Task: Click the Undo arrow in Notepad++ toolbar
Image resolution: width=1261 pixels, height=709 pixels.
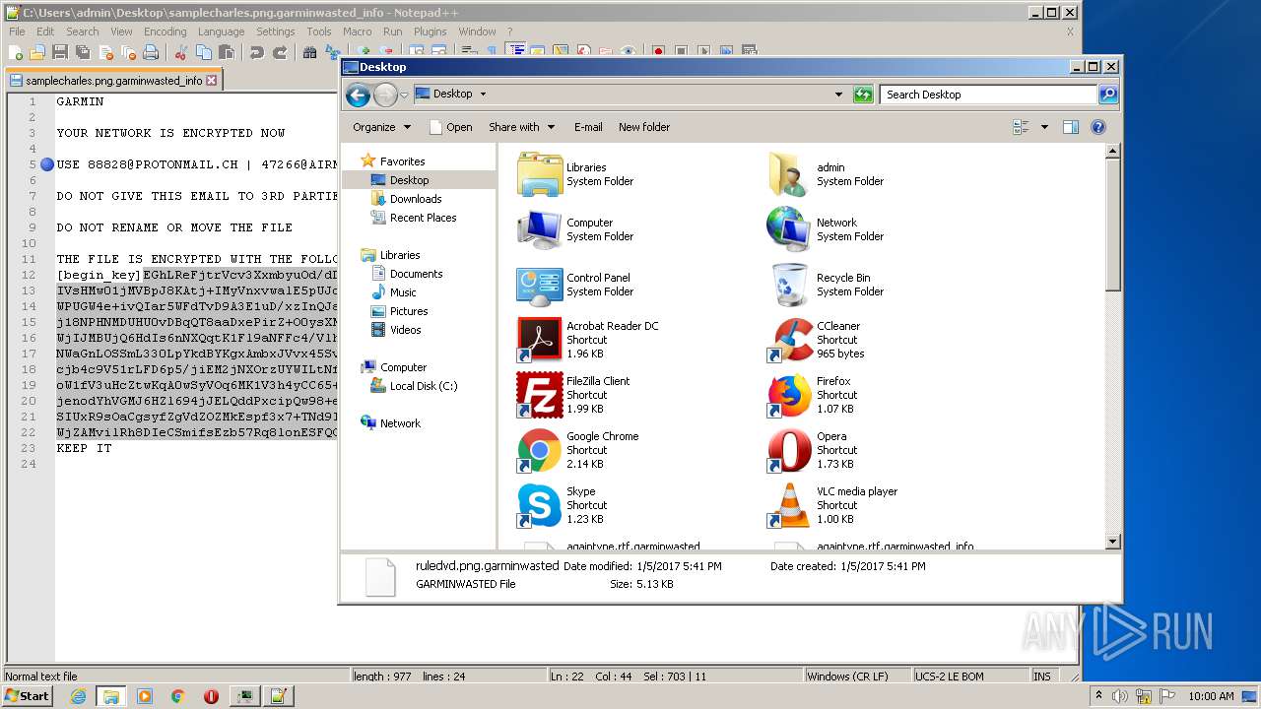Action: coord(257,52)
